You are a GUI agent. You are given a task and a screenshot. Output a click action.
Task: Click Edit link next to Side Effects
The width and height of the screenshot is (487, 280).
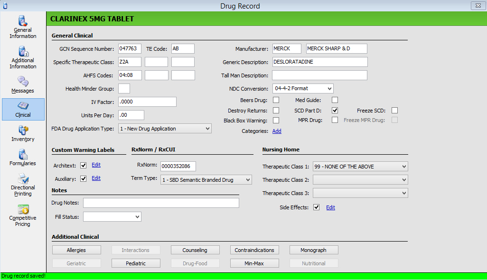coord(330,207)
